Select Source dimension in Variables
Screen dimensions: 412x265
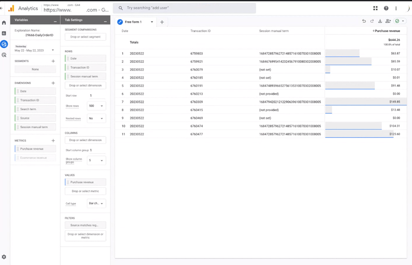pyautogui.click(x=35, y=118)
